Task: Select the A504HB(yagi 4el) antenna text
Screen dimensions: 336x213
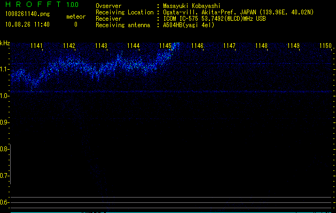Action: coord(189,25)
